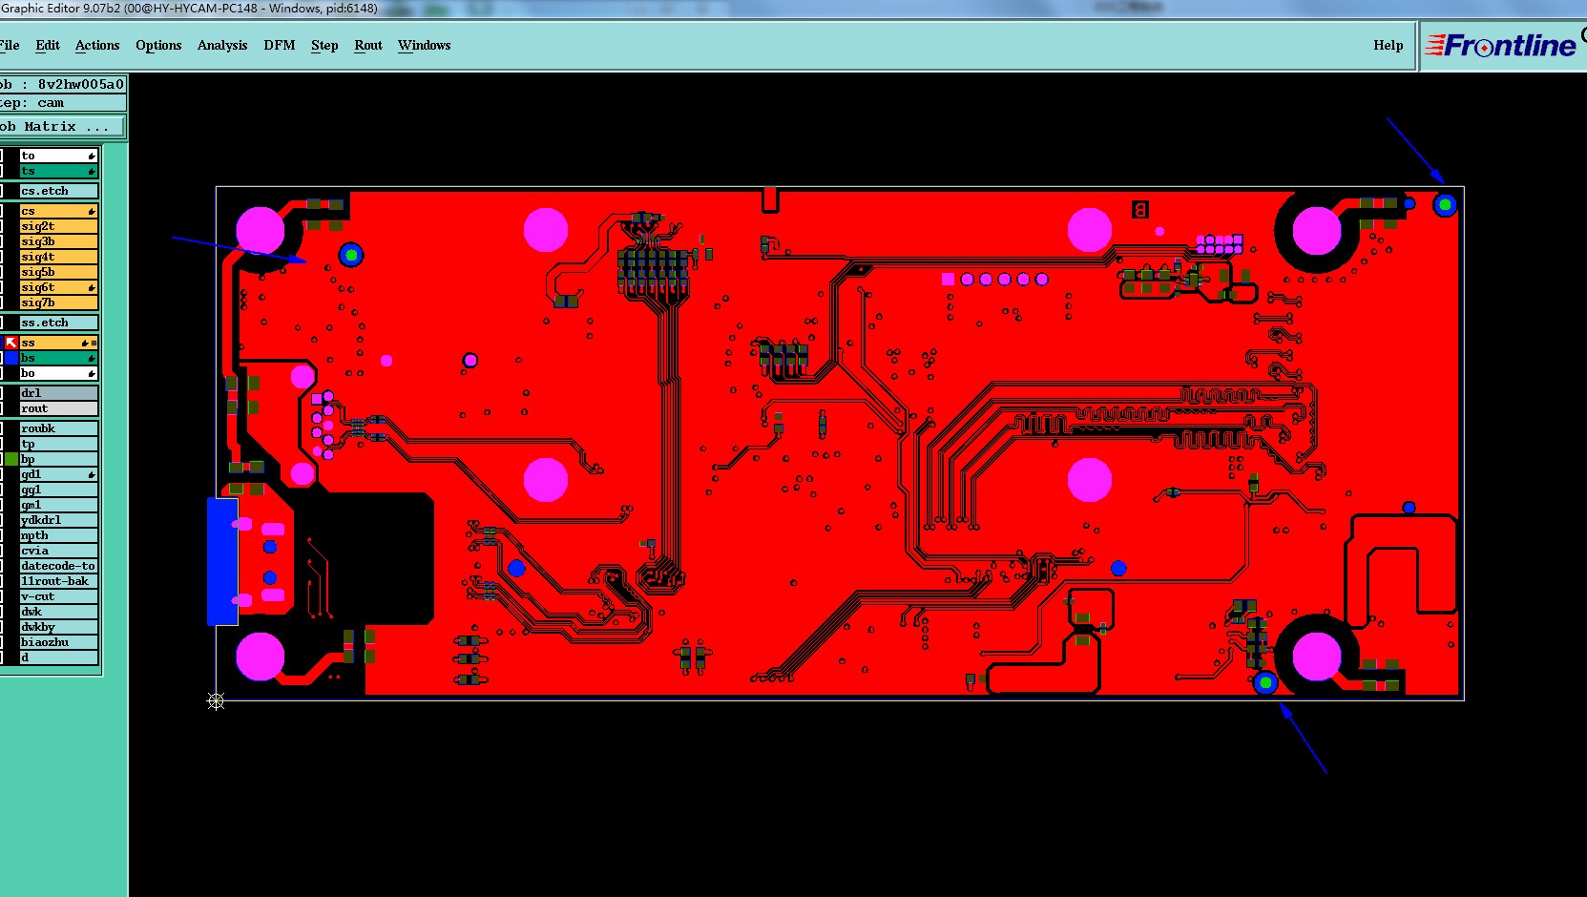Click the Job Matrix button
1587x897 pixels.
pos(61,126)
